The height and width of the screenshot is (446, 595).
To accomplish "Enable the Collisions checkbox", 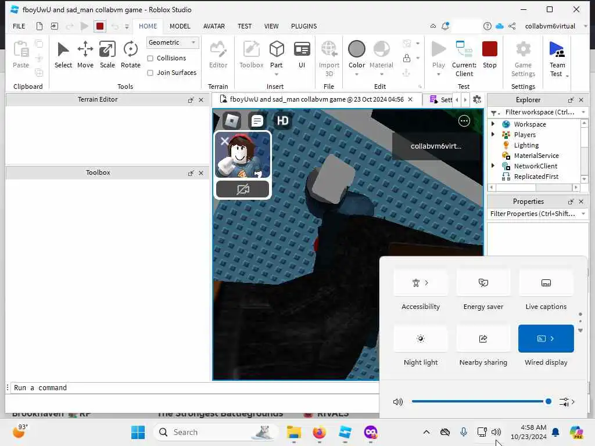I will (150, 58).
